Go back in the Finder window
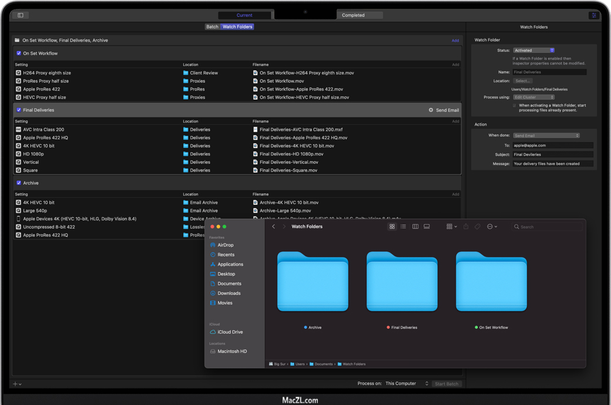The width and height of the screenshot is (611, 405). point(274,227)
